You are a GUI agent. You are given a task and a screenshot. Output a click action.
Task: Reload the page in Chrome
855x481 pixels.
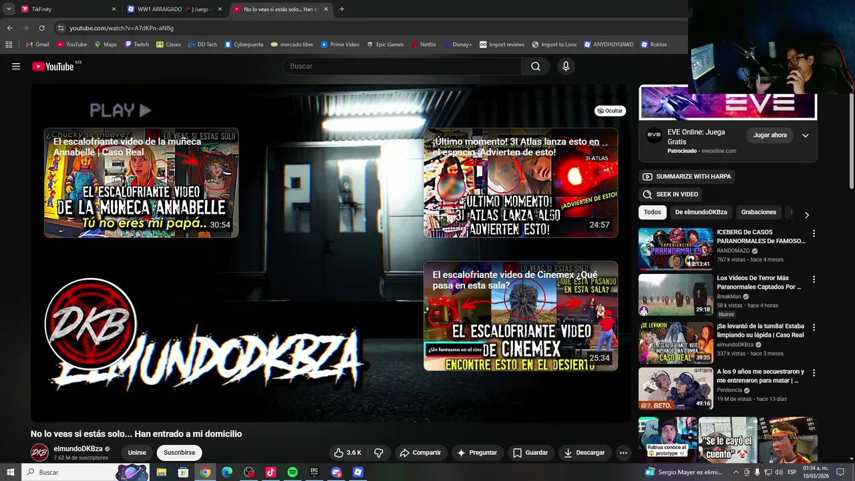(x=41, y=28)
